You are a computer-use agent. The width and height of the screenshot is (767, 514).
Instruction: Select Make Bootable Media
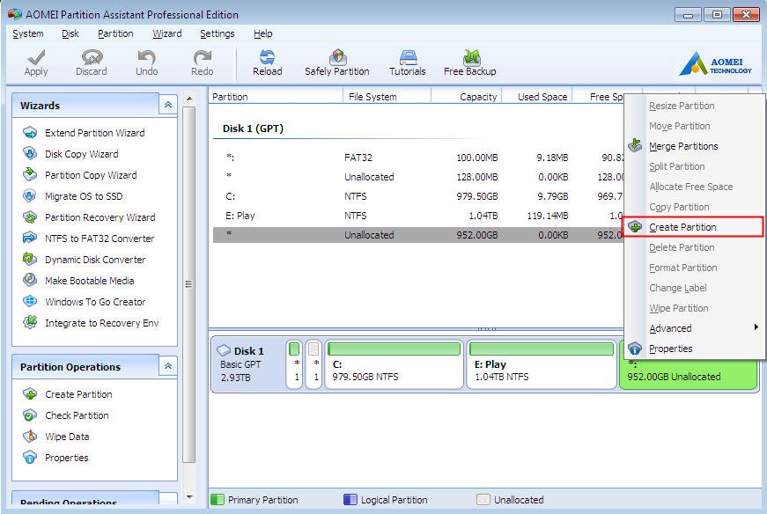[90, 281]
